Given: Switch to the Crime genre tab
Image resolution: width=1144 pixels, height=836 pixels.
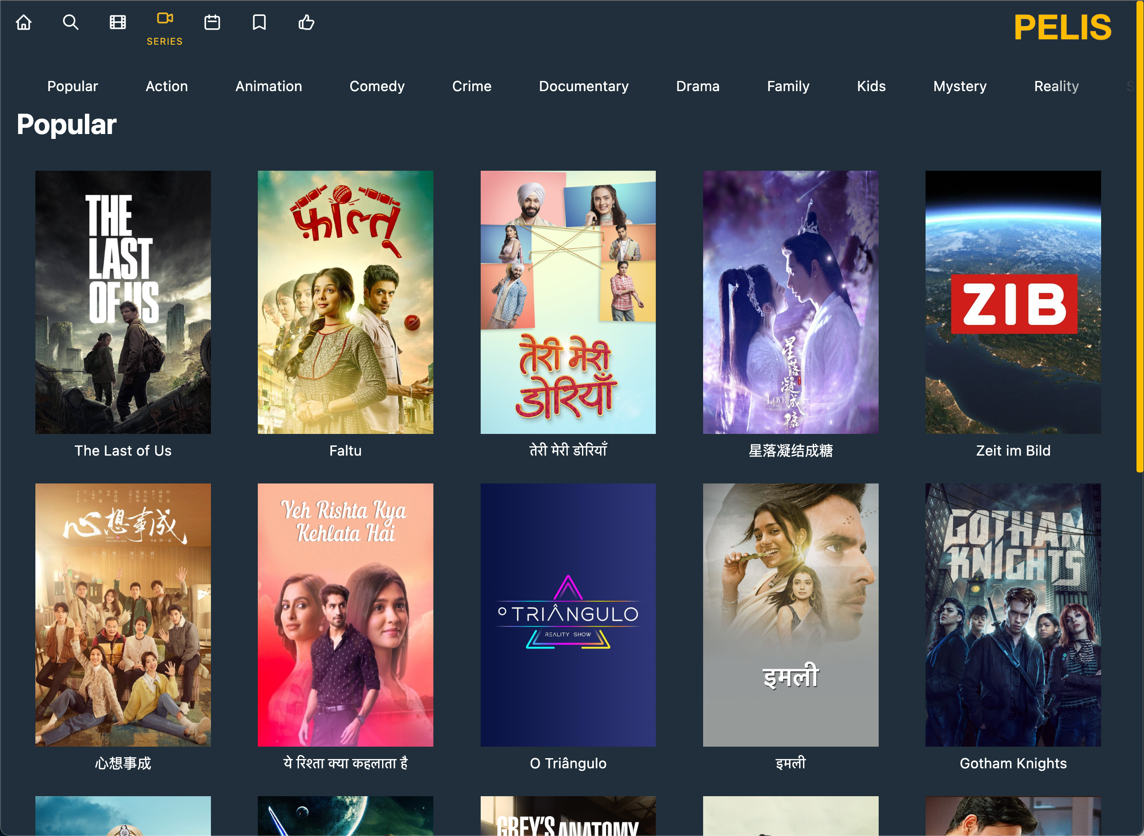Looking at the screenshot, I should coord(471,86).
